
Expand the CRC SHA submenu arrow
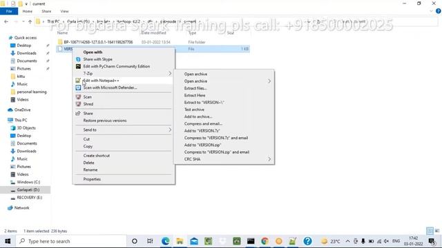tap(269, 159)
